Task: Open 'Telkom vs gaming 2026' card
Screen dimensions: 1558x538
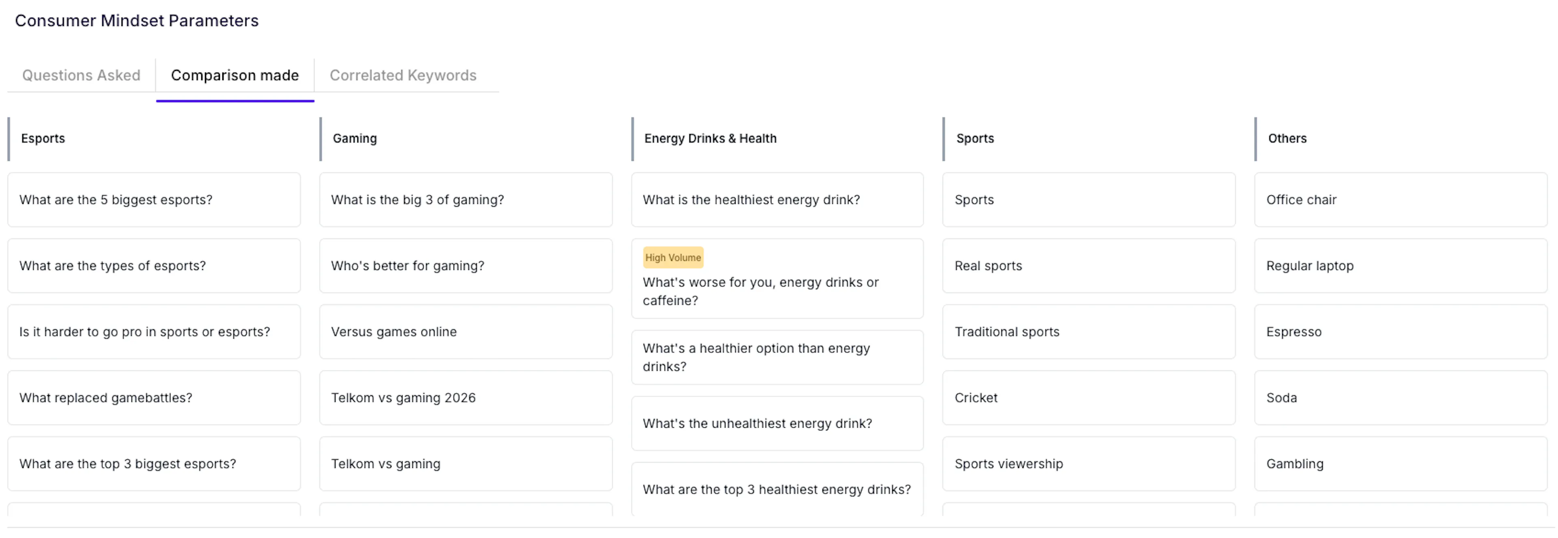Action: [x=466, y=398]
